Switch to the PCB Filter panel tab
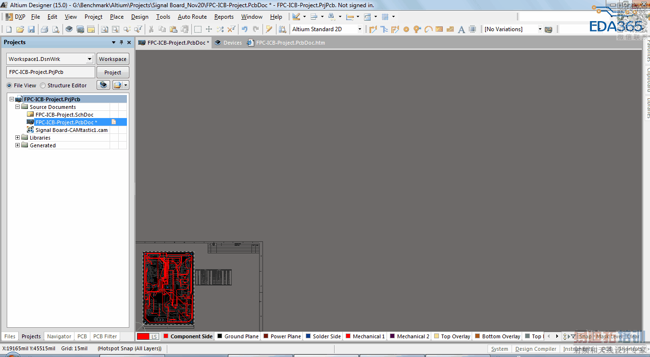Image resolution: width=650 pixels, height=357 pixels. point(105,336)
